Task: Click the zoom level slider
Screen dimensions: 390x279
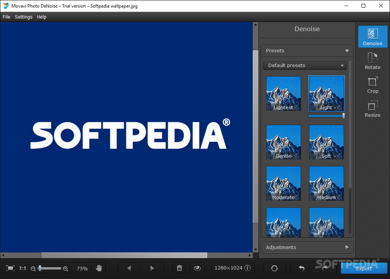Action: pos(49,268)
